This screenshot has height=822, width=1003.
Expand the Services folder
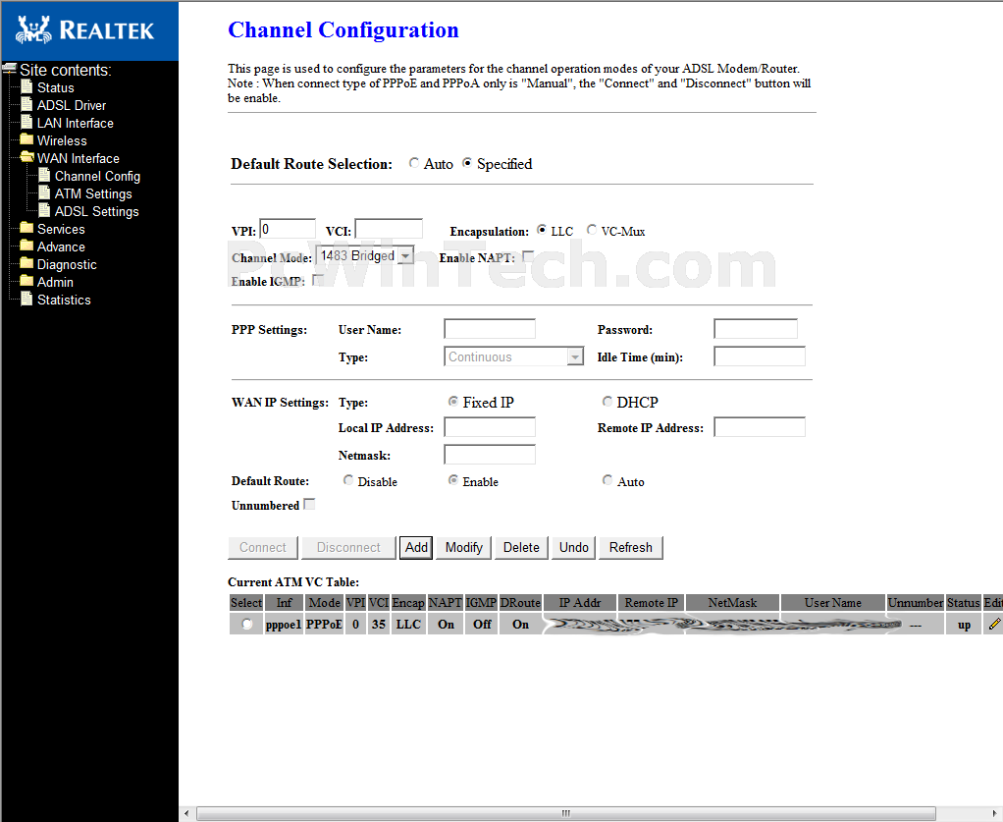pos(61,229)
